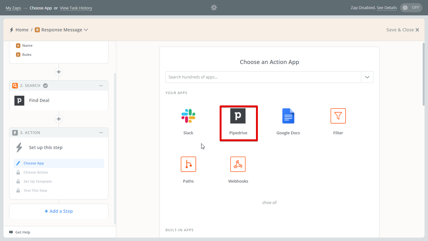Click the pencil icon next to Choose App
Viewport: 428px width, 241px height.
point(18,163)
